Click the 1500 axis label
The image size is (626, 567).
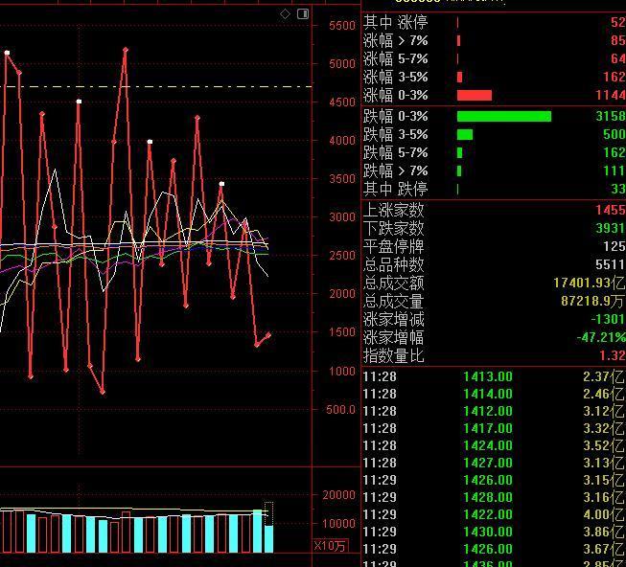coord(342,332)
